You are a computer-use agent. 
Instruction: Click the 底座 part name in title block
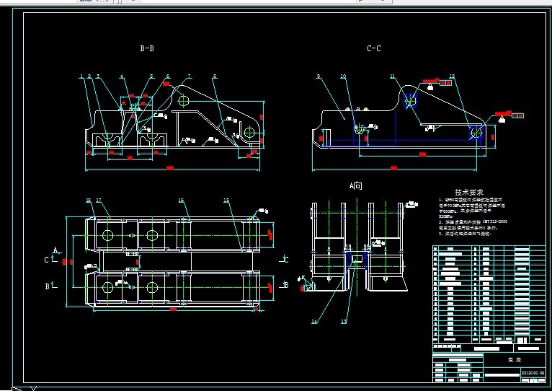tap(515, 360)
